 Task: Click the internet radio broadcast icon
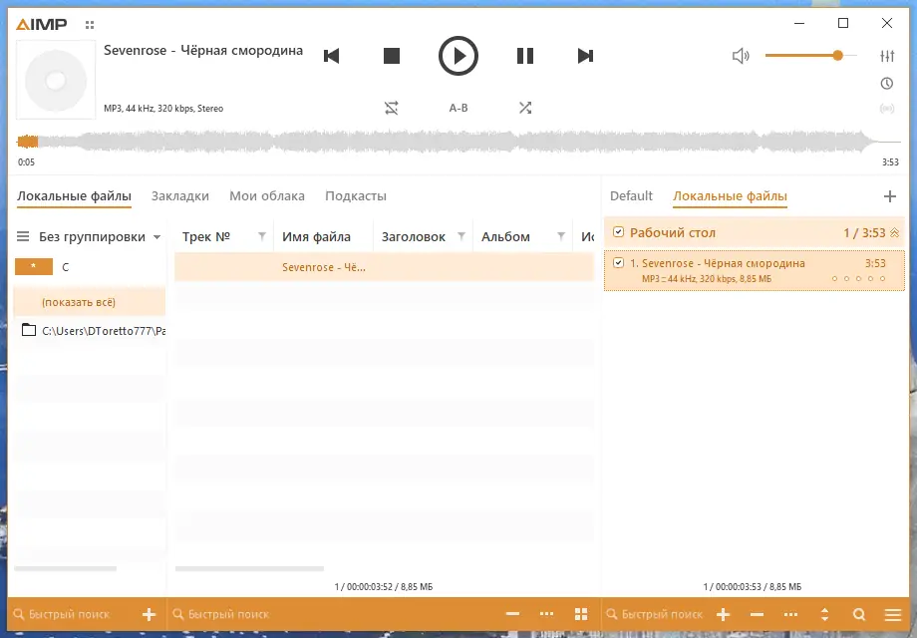click(888, 109)
